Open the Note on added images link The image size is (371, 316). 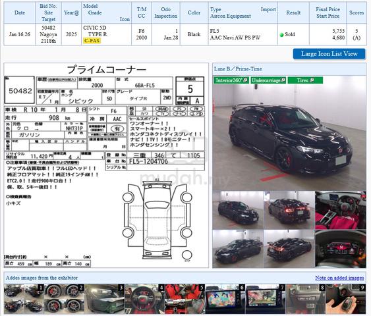(339, 278)
